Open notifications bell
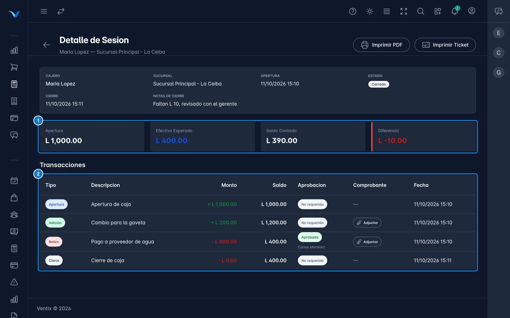510x318 pixels. pyautogui.click(x=455, y=11)
